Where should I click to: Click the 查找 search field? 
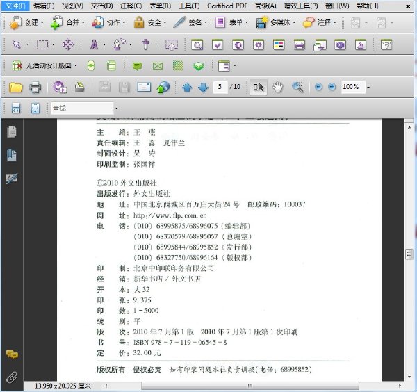(x=83, y=108)
